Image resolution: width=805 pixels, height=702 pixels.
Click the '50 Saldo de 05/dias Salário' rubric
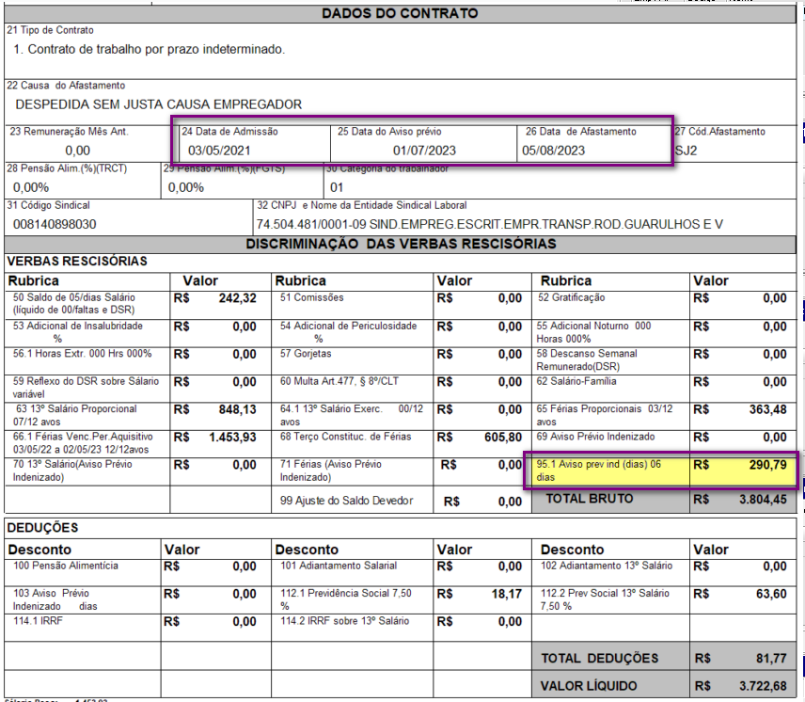pyautogui.click(x=74, y=304)
